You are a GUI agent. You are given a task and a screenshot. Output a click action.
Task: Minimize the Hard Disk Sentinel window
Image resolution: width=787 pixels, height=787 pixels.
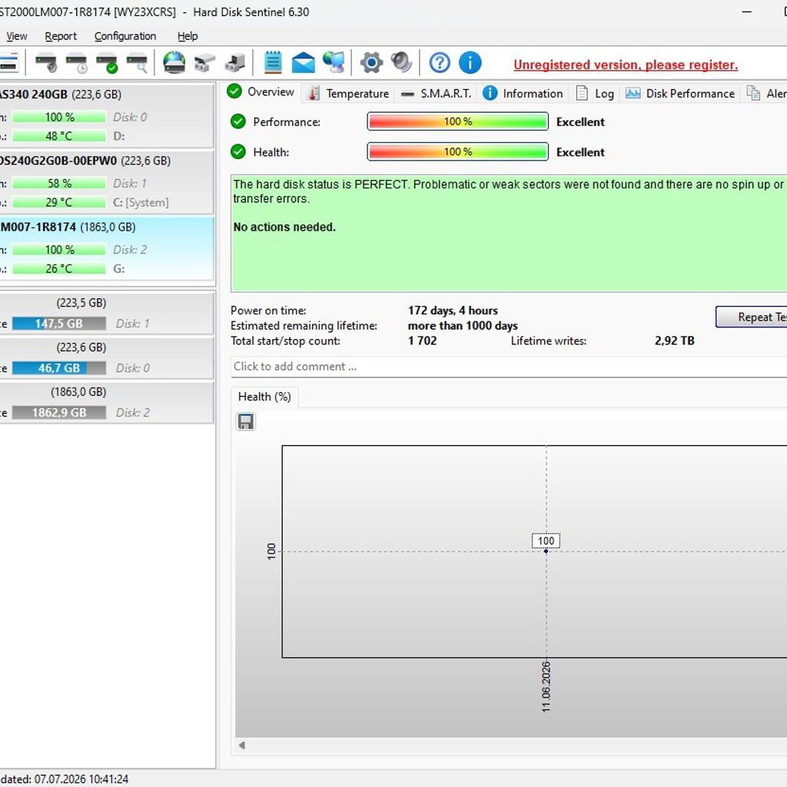pos(747,12)
